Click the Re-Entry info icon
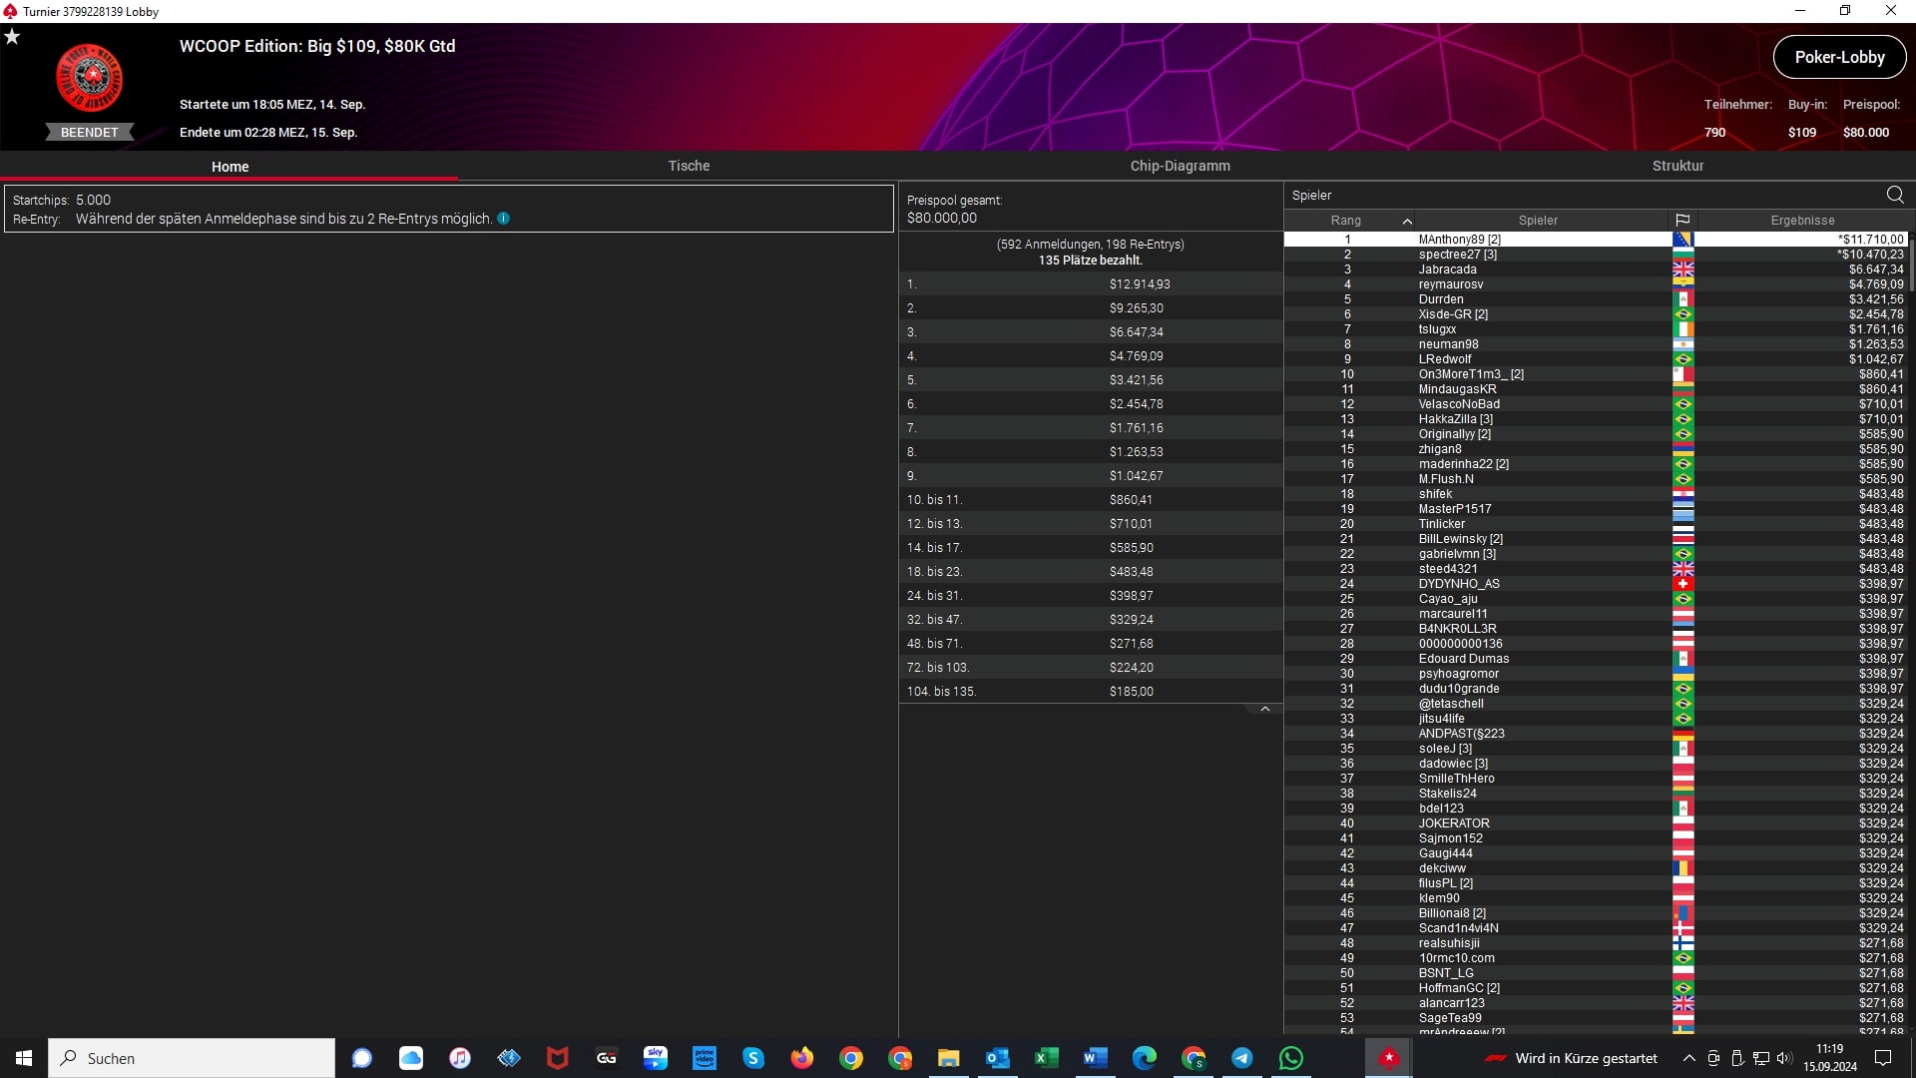Viewport: 1916px width, 1078px height. click(x=504, y=219)
